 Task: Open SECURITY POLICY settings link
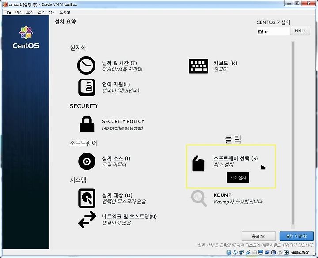click(123, 121)
